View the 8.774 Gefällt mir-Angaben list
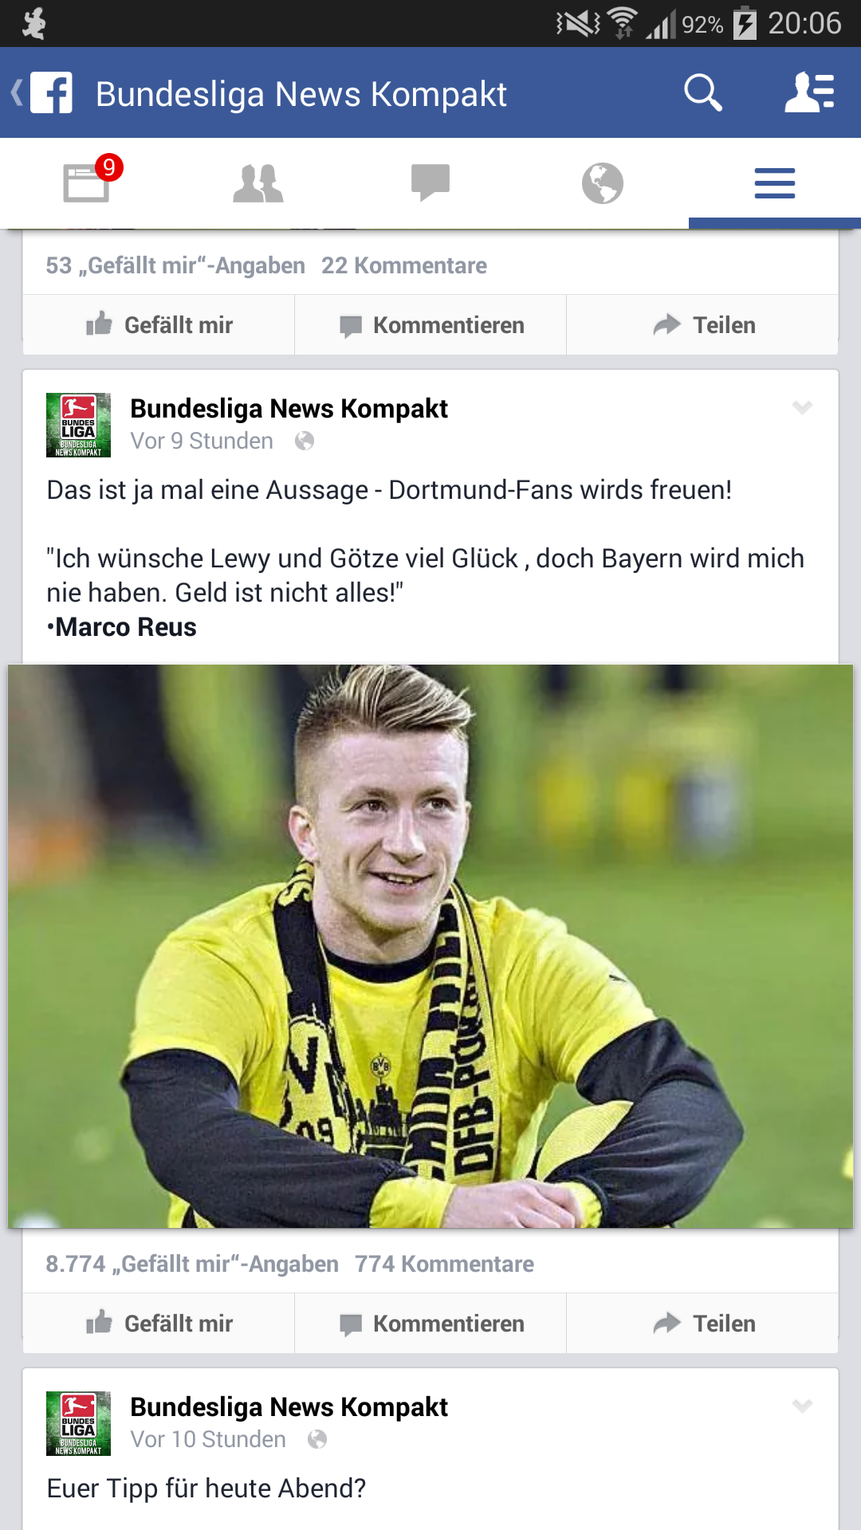861x1530 pixels. click(192, 1264)
